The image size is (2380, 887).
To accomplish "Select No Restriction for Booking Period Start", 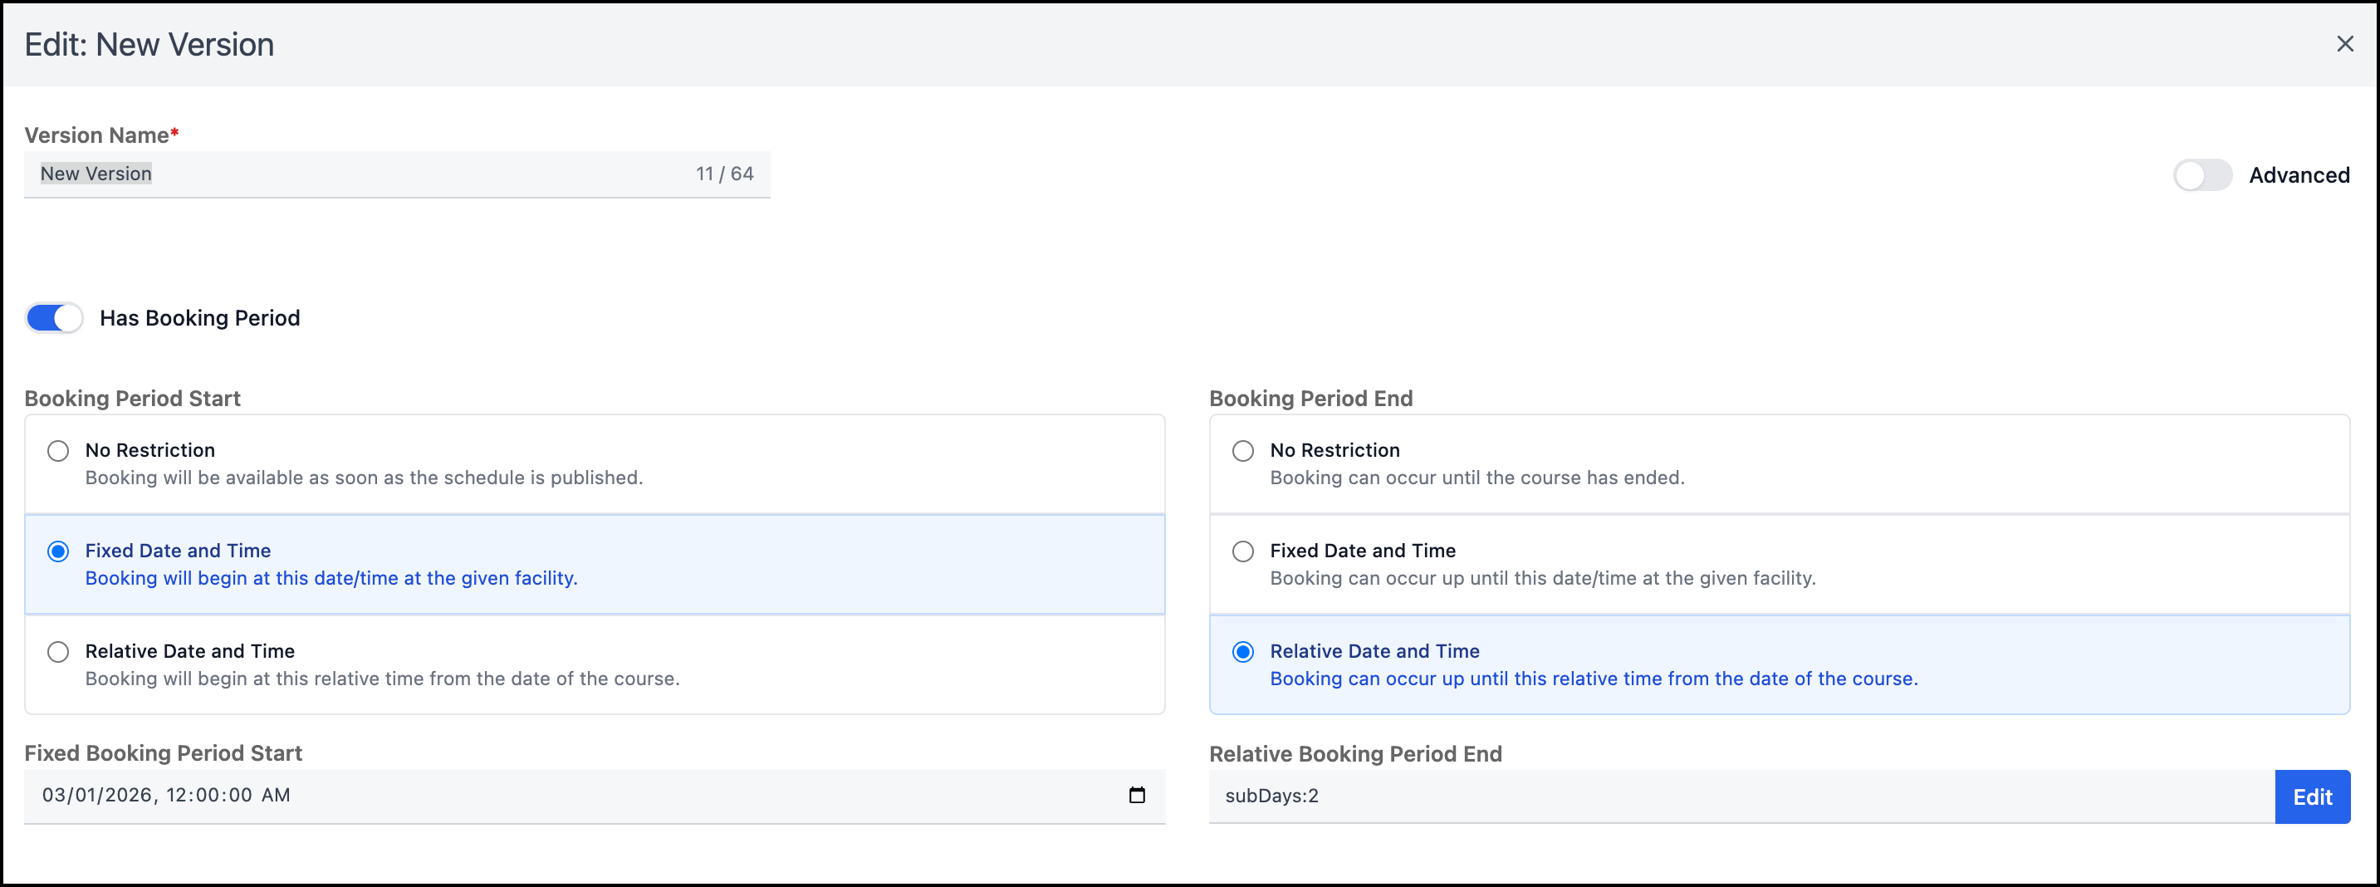I will click(58, 451).
